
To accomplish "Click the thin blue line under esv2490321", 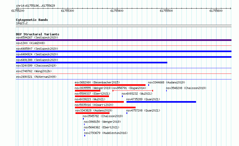I will click(x=124, y=79).
